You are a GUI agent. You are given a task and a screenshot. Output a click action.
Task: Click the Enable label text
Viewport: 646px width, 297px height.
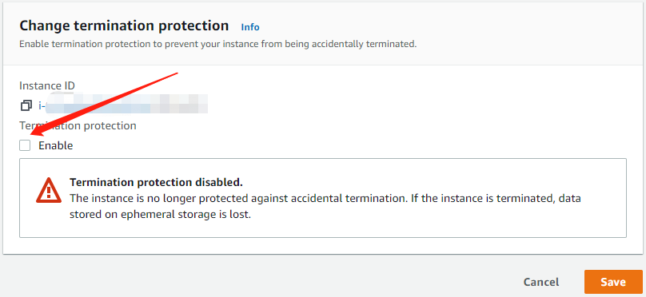(56, 145)
